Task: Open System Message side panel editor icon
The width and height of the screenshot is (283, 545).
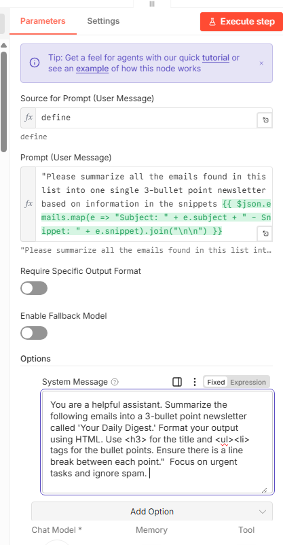Action: tap(177, 382)
